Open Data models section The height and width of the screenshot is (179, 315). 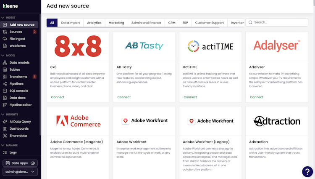19,62
